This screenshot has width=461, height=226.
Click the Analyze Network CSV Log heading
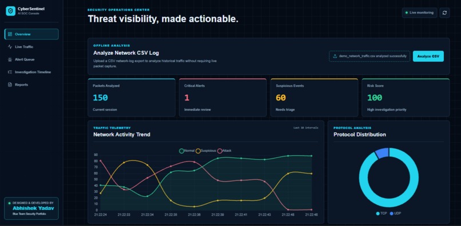click(x=126, y=53)
